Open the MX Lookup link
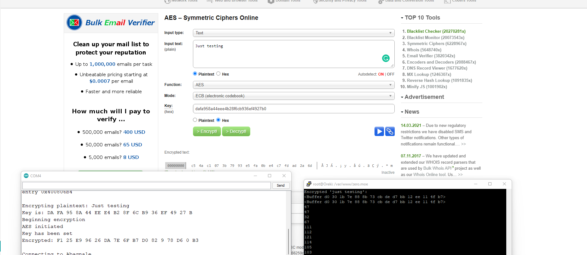The image size is (587, 255). 429,74
